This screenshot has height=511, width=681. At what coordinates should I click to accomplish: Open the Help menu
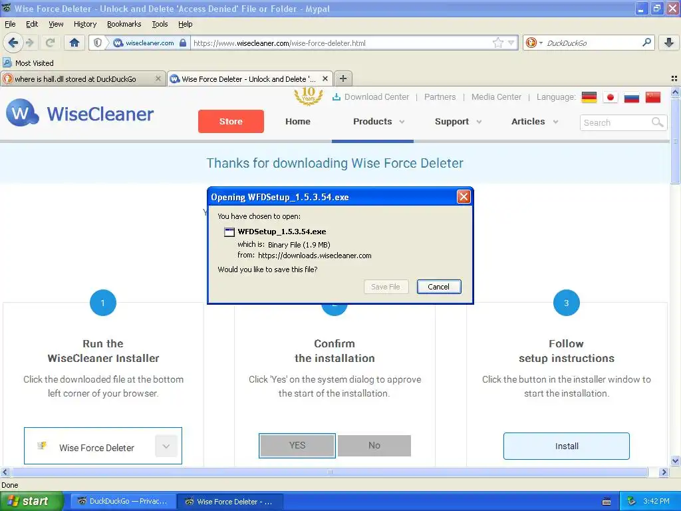coord(186,24)
